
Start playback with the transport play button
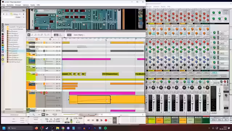101,120
